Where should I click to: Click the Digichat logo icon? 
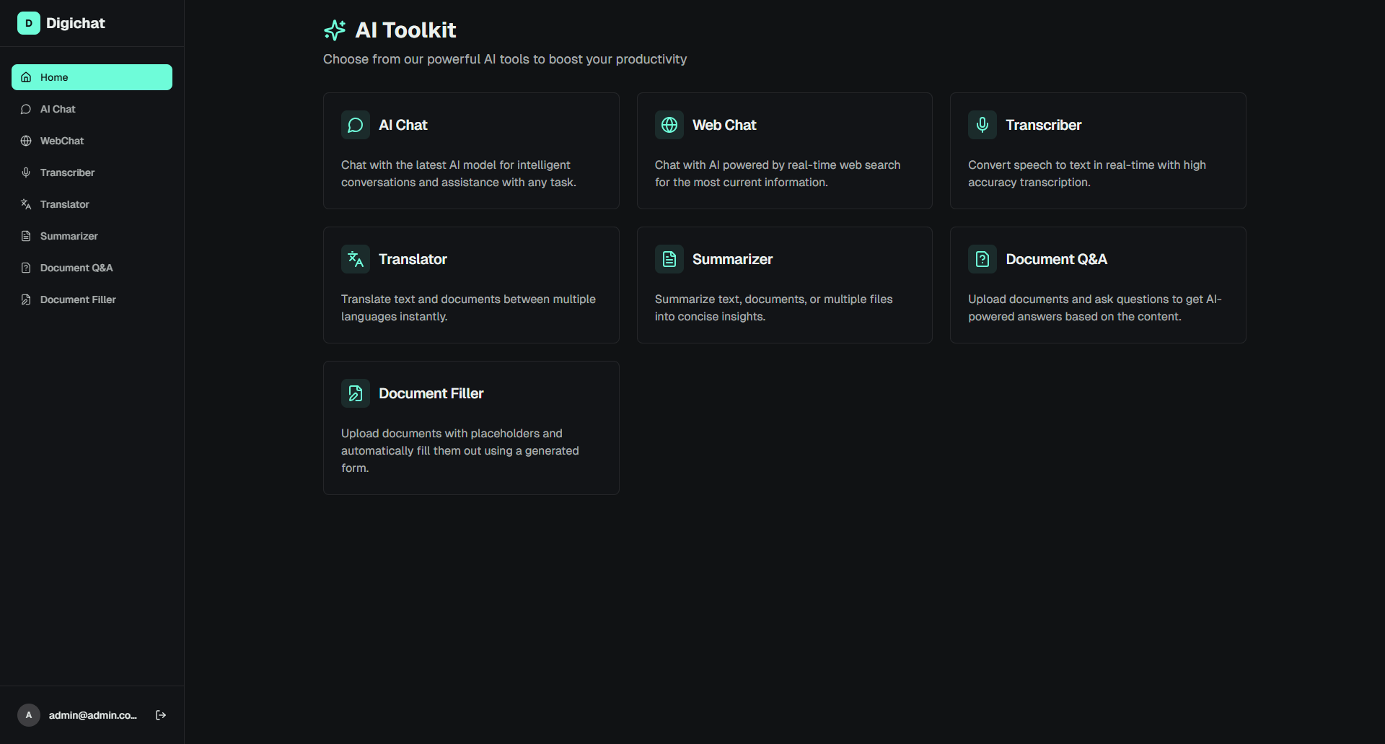coord(29,23)
